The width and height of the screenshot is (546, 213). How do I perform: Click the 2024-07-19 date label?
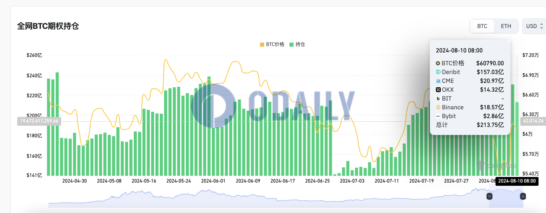click(x=422, y=181)
